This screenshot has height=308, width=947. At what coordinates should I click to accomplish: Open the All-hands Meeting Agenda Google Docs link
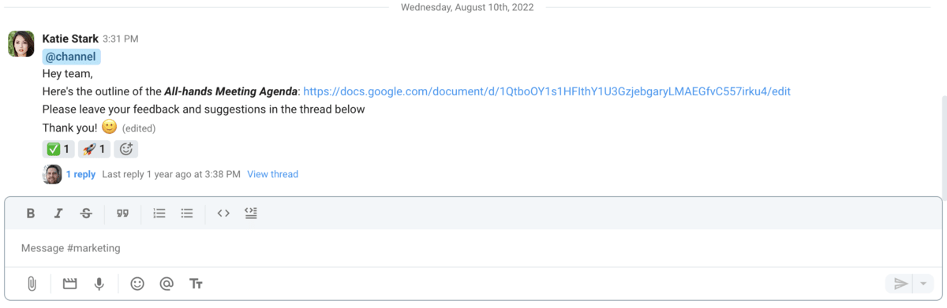547,91
